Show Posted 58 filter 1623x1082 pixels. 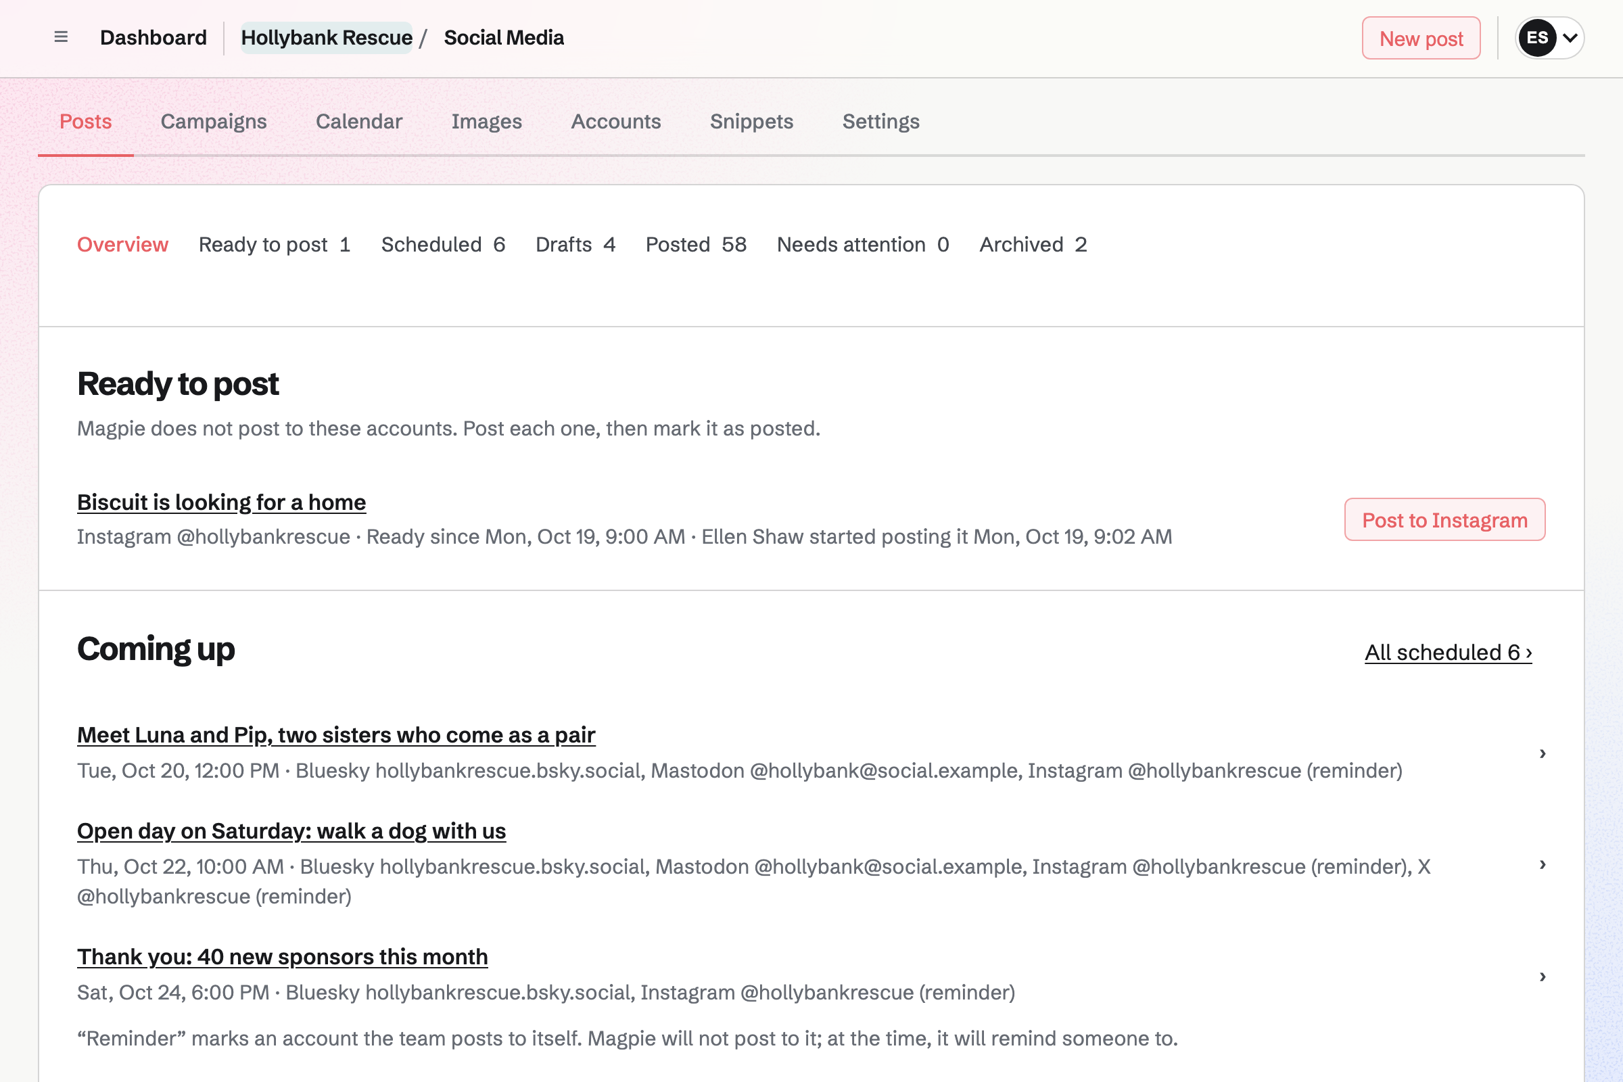(x=696, y=244)
